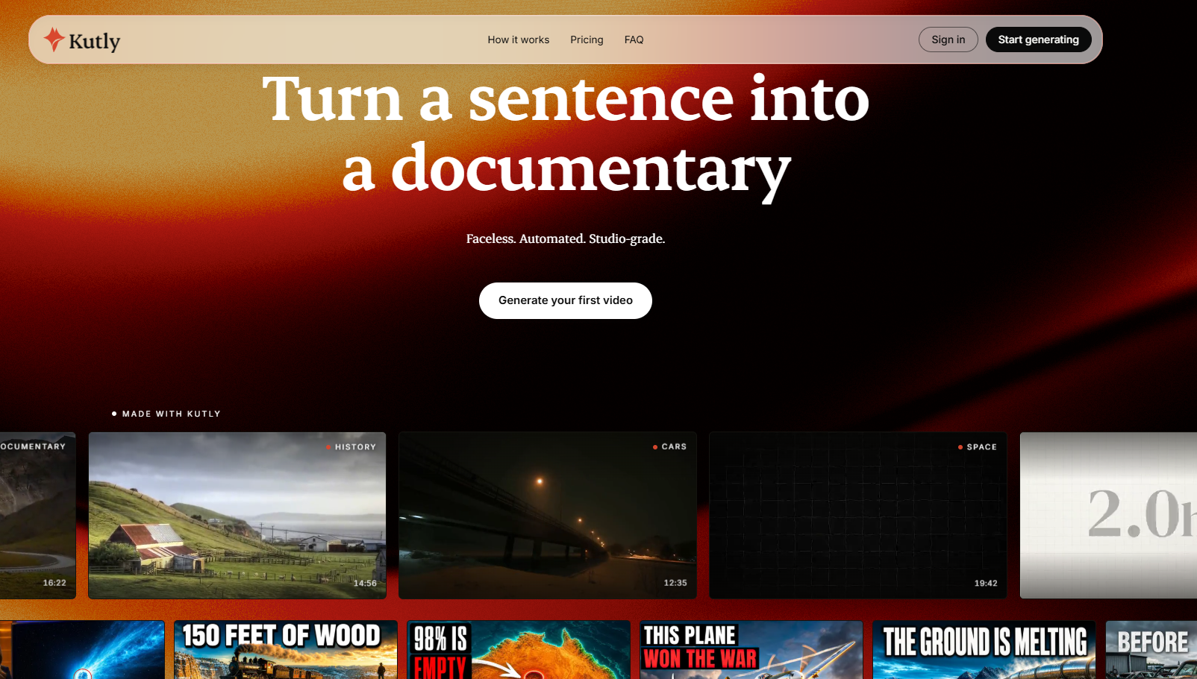
Task: Click the Faceless. Automated. Studio-grade. tagline
Action: [x=565, y=239]
